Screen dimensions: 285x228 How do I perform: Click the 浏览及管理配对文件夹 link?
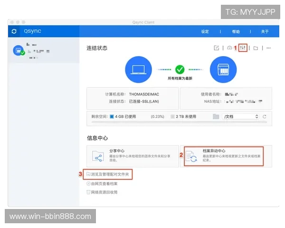pyautogui.click(x=108, y=174)
